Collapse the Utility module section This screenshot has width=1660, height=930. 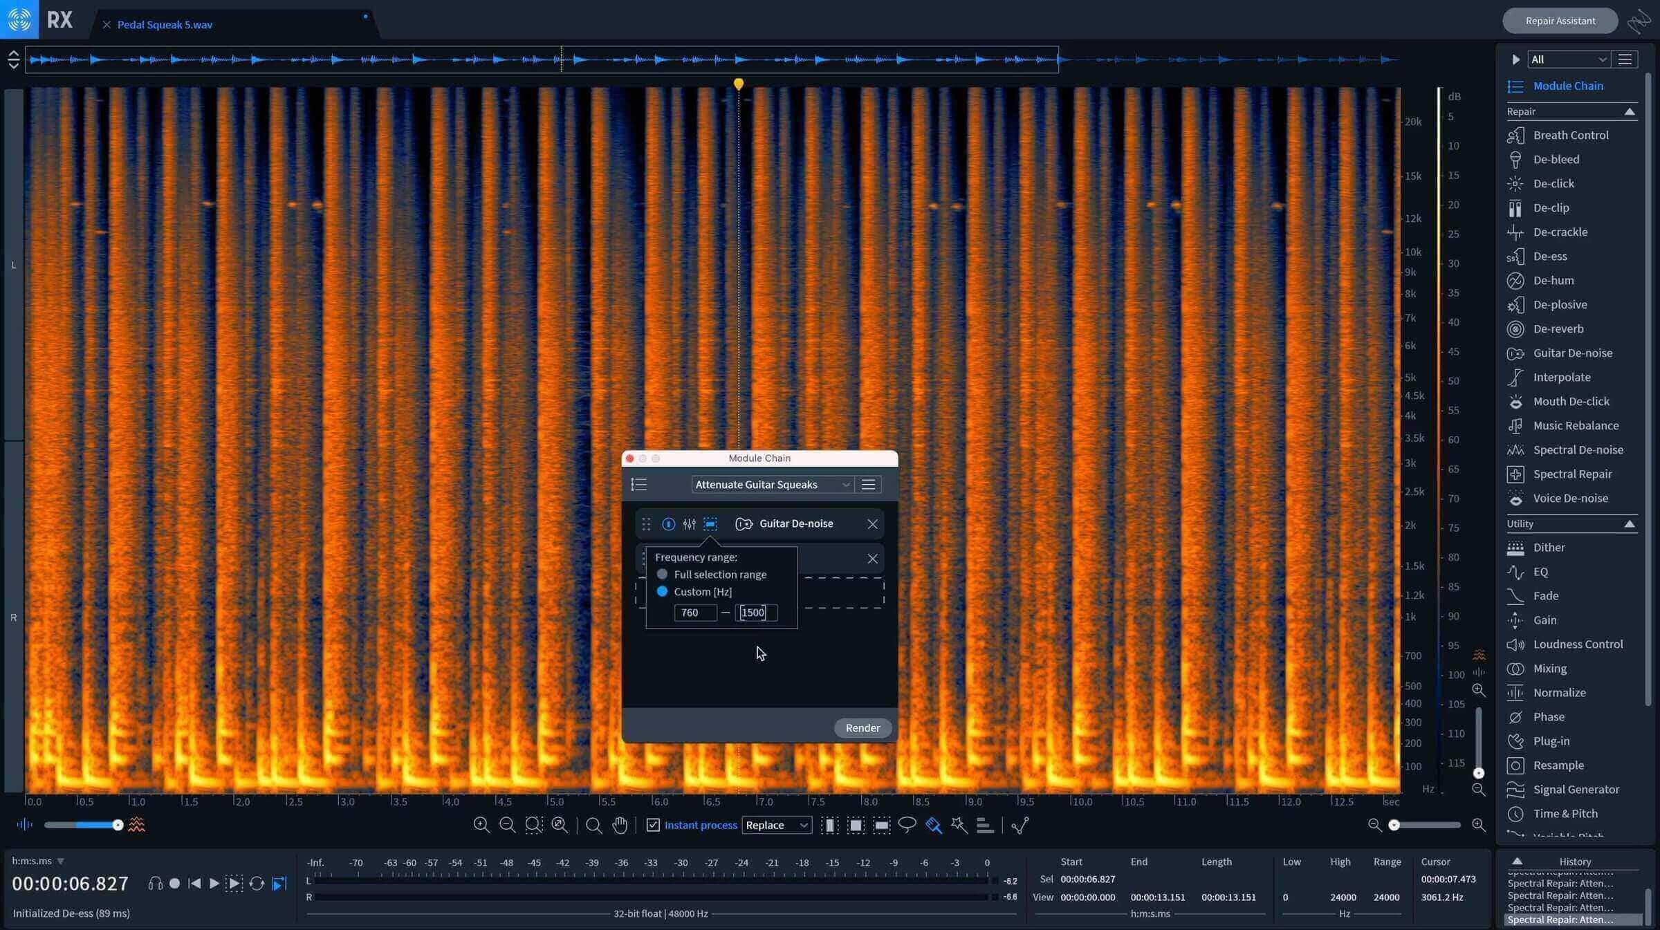[1630, 523]
